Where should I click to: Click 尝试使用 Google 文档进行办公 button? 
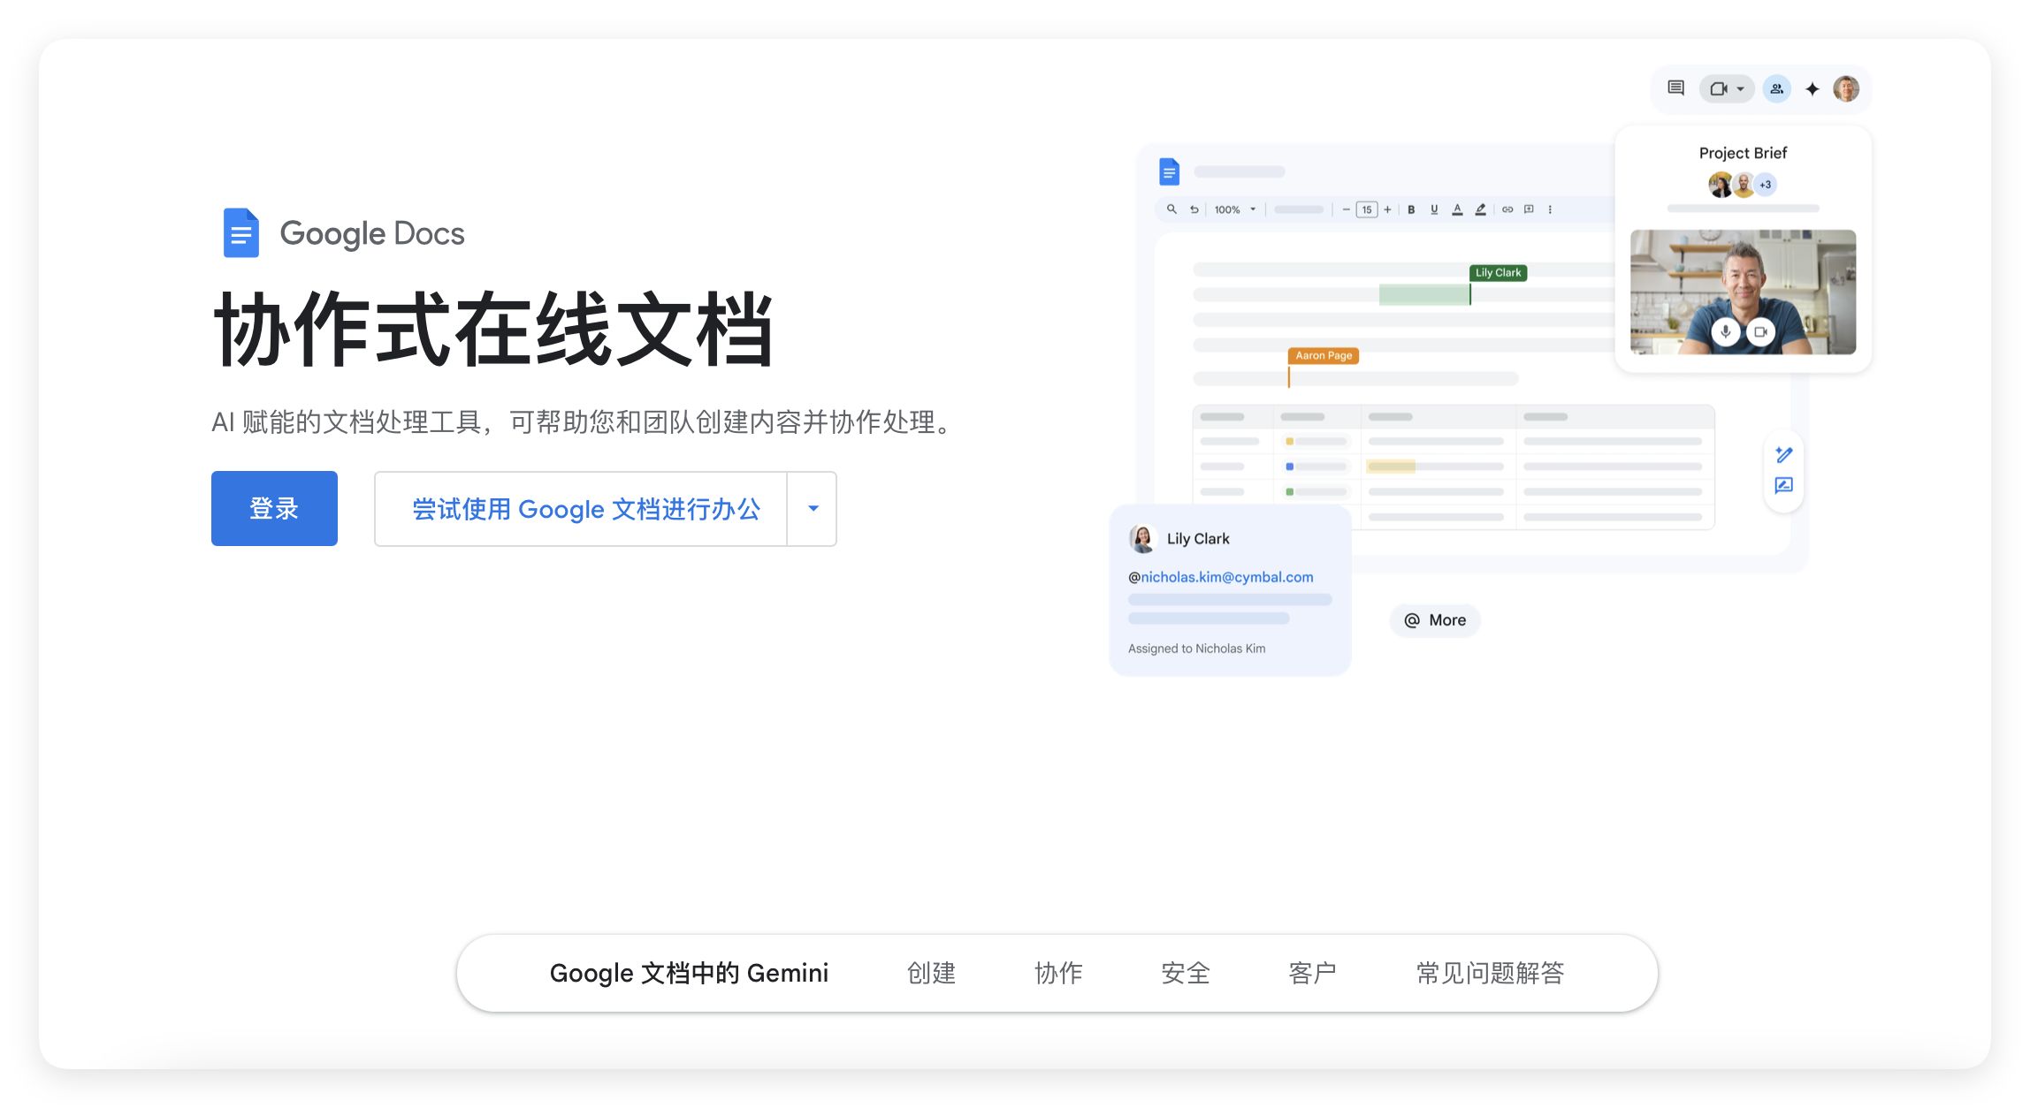584,509
